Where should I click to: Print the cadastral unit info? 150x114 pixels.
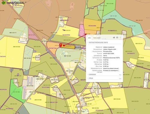[x=117, y=37]
